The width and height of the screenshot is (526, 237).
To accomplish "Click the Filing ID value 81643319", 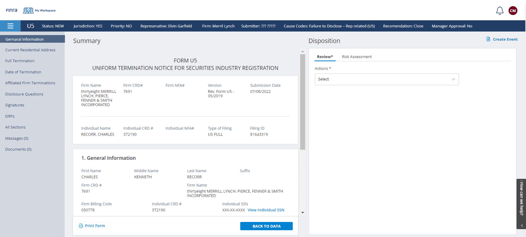I will [x=259, y=134].
